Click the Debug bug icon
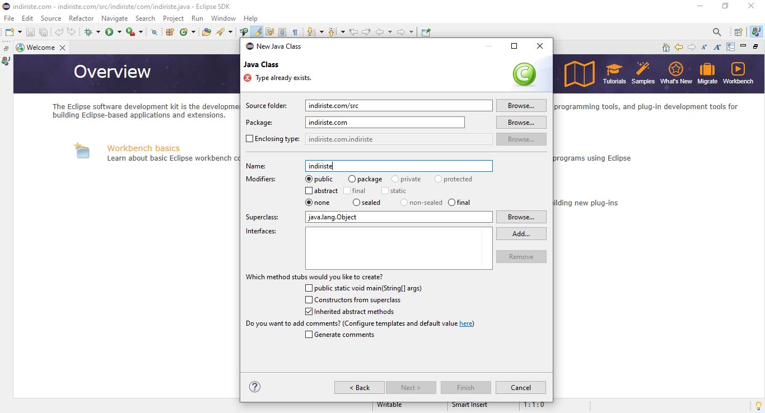The height and width of the screenshot is (413, 765). [88, 32]
